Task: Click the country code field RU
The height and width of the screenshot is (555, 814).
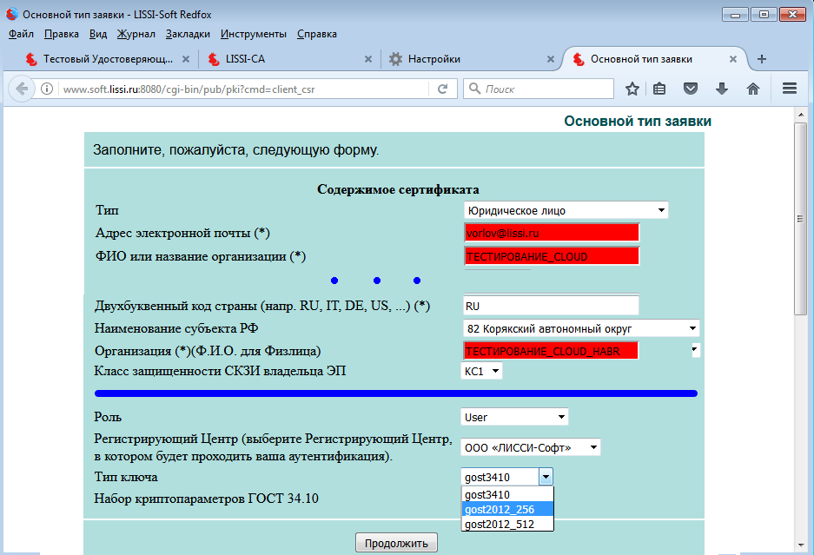Action: click(551, 305)
